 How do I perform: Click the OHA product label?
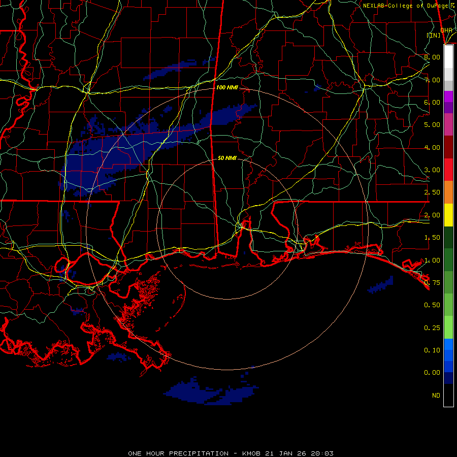click(x=446, y=30)
